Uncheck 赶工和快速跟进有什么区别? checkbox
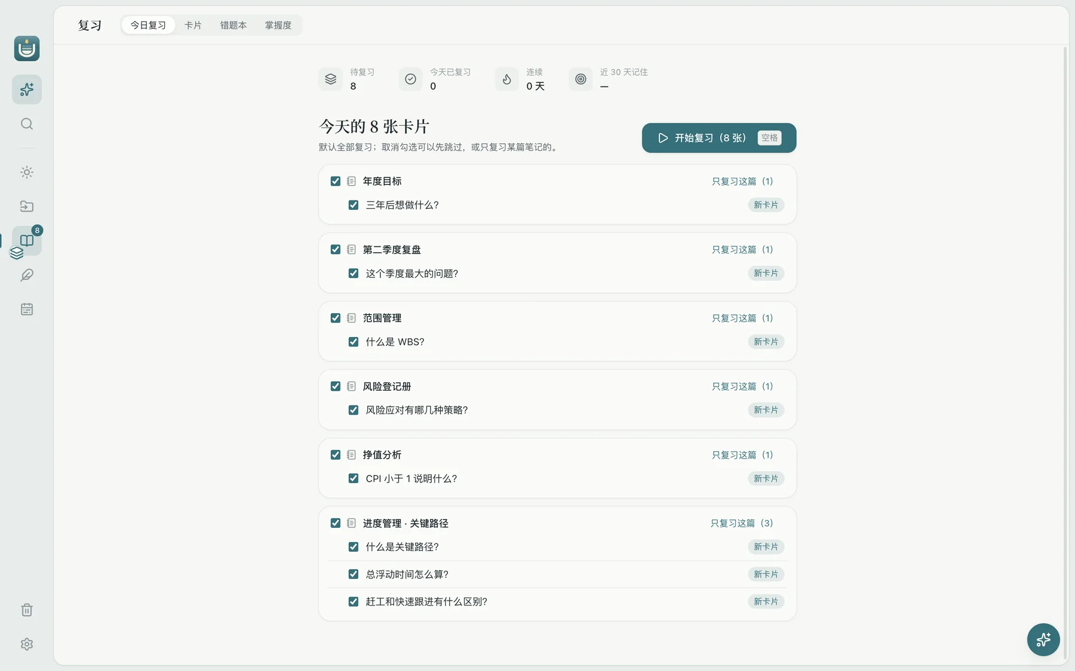 point(354,602)
